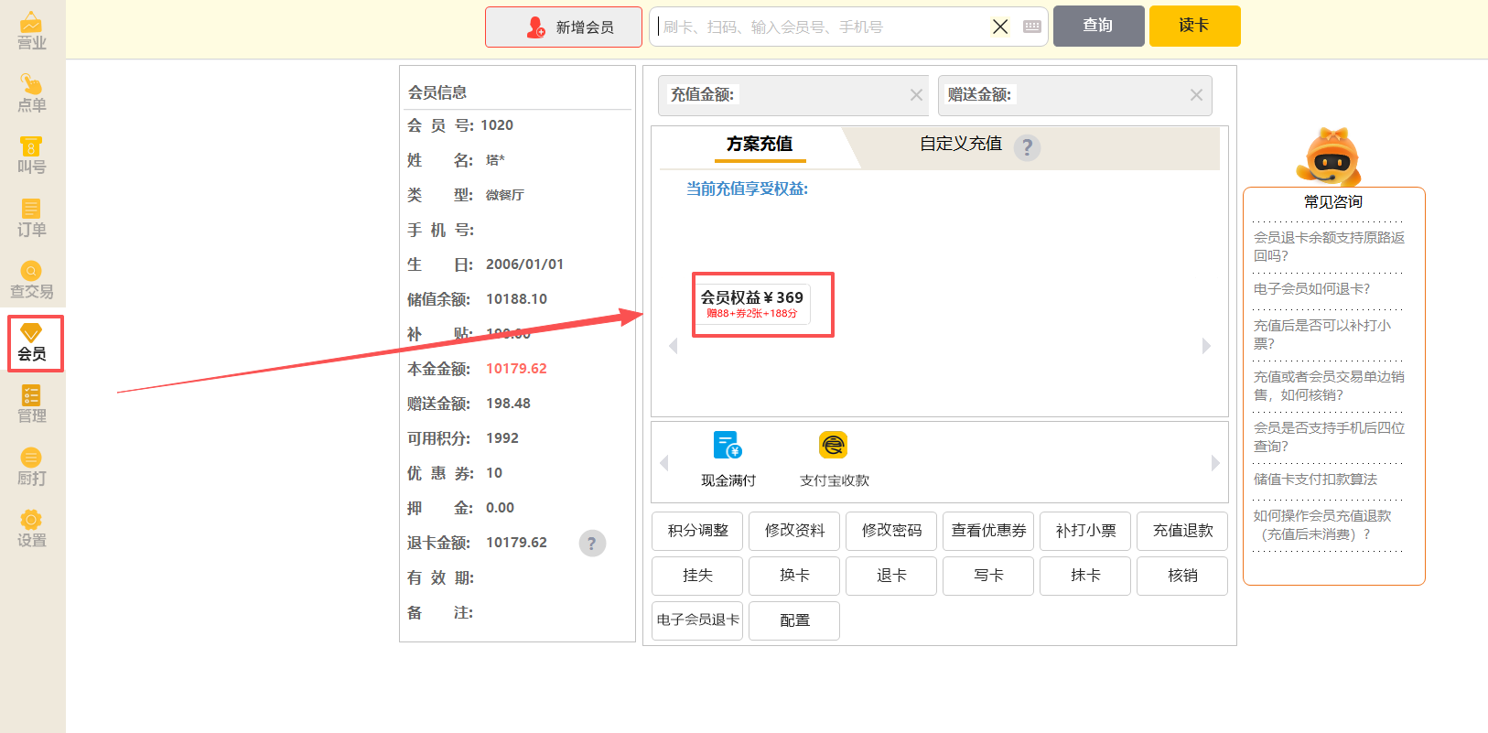Clear the 充值金额 field with X

pyautogui.click(x=916, y=95)
